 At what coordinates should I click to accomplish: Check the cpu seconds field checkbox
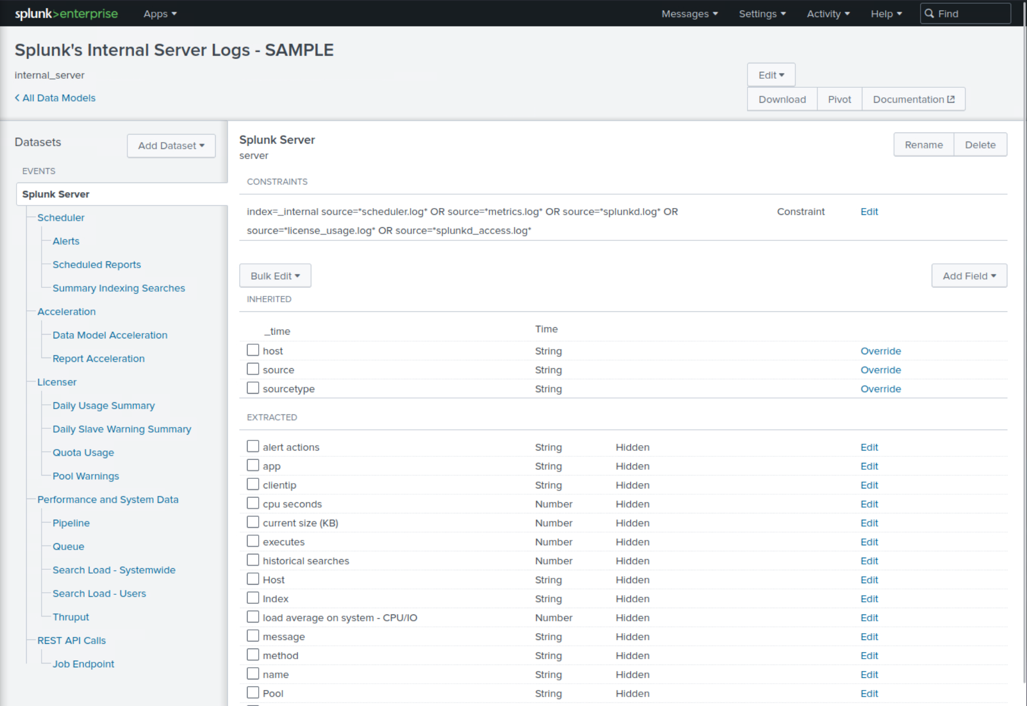253,503
